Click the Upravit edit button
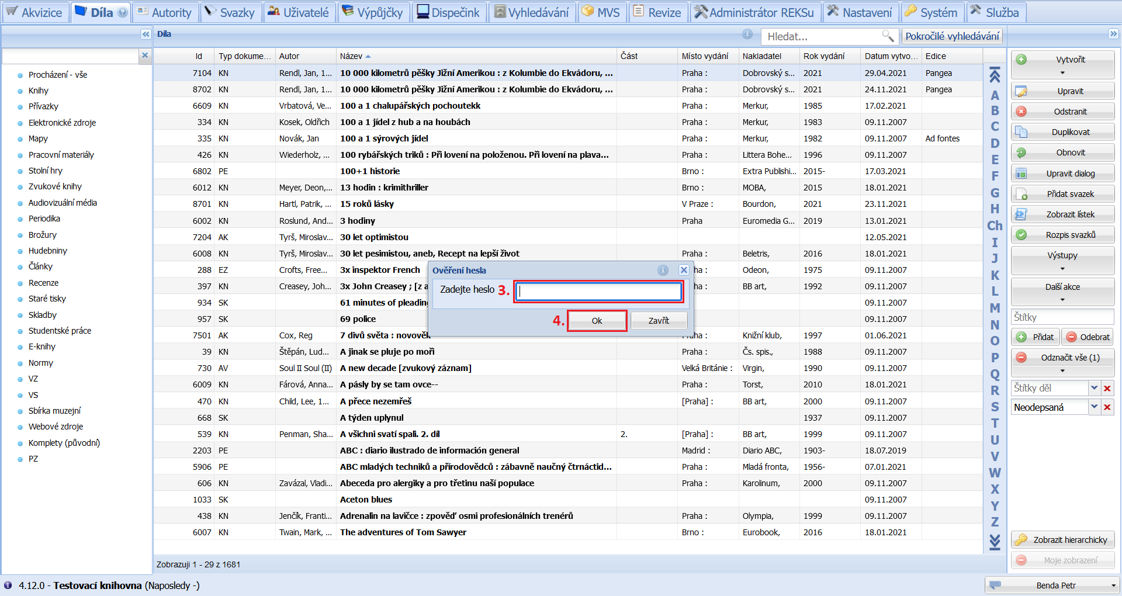 pyautogui.click(x=1062, y=91)
